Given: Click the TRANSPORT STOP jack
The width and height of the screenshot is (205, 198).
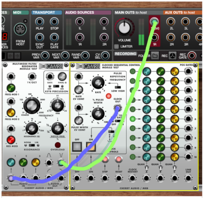Looking at the screenshot, I should click(x=54, y=21).
